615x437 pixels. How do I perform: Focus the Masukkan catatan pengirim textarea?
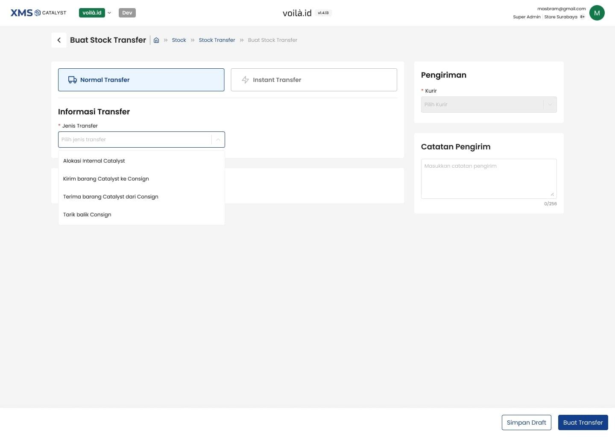click(489, 179)
